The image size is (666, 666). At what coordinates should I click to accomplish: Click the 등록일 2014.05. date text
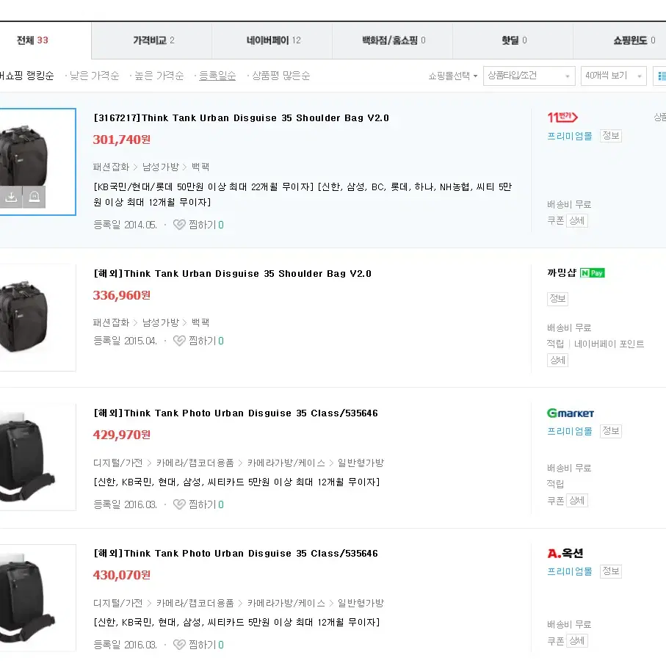[x=125, y=225]
